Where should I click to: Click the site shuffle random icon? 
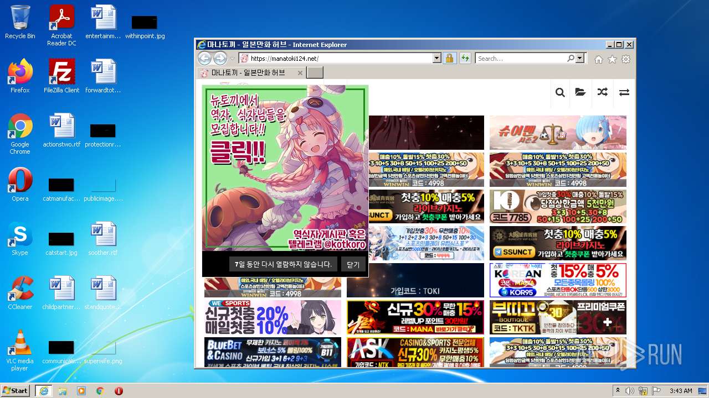pyautogui.click(x=603, y=92)
